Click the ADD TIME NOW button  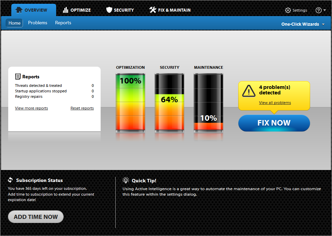[36, 217]
